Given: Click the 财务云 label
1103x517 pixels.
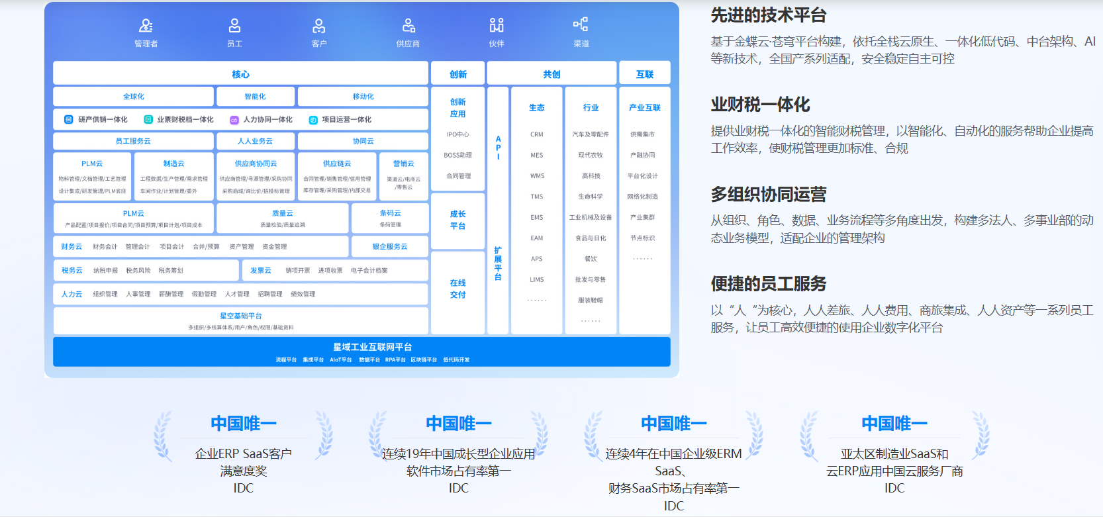Looking at the screenshot, I should (72, 246).
